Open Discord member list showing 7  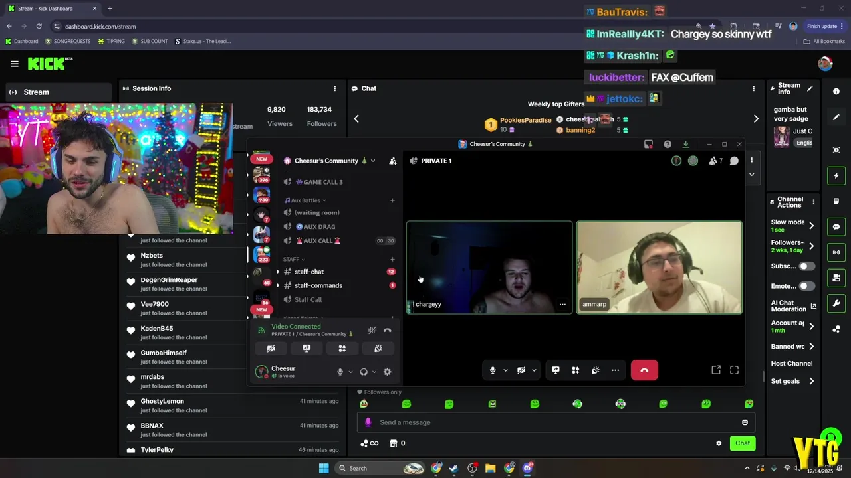click(716, 161)
